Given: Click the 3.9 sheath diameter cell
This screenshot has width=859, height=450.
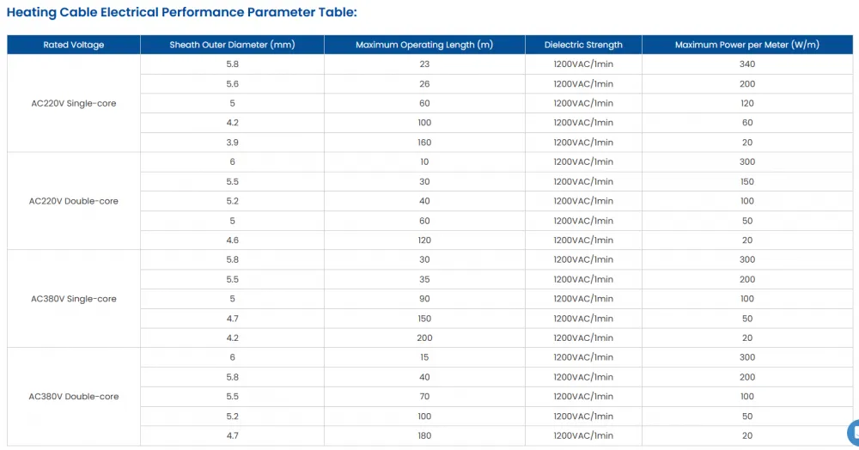Looking at the screenshot, I should 232,143.
